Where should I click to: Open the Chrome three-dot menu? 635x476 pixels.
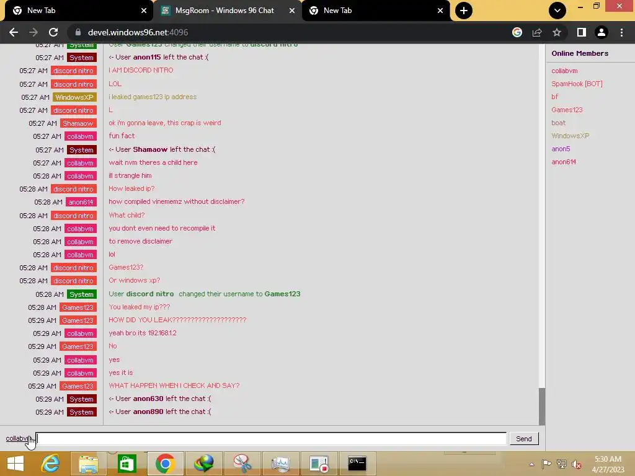pos(621,32)
